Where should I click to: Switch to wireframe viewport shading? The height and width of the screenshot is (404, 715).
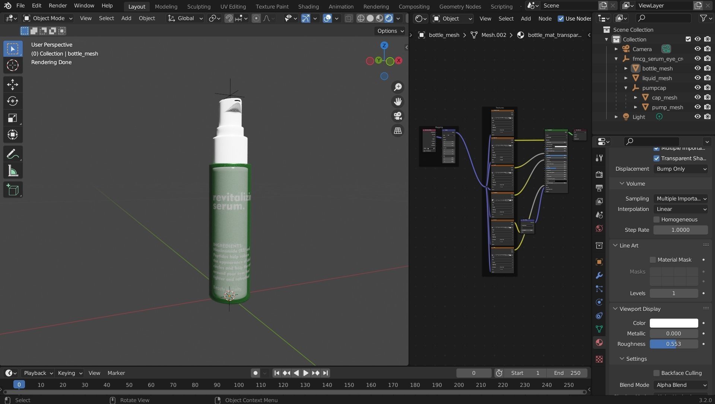coord(361,18)
